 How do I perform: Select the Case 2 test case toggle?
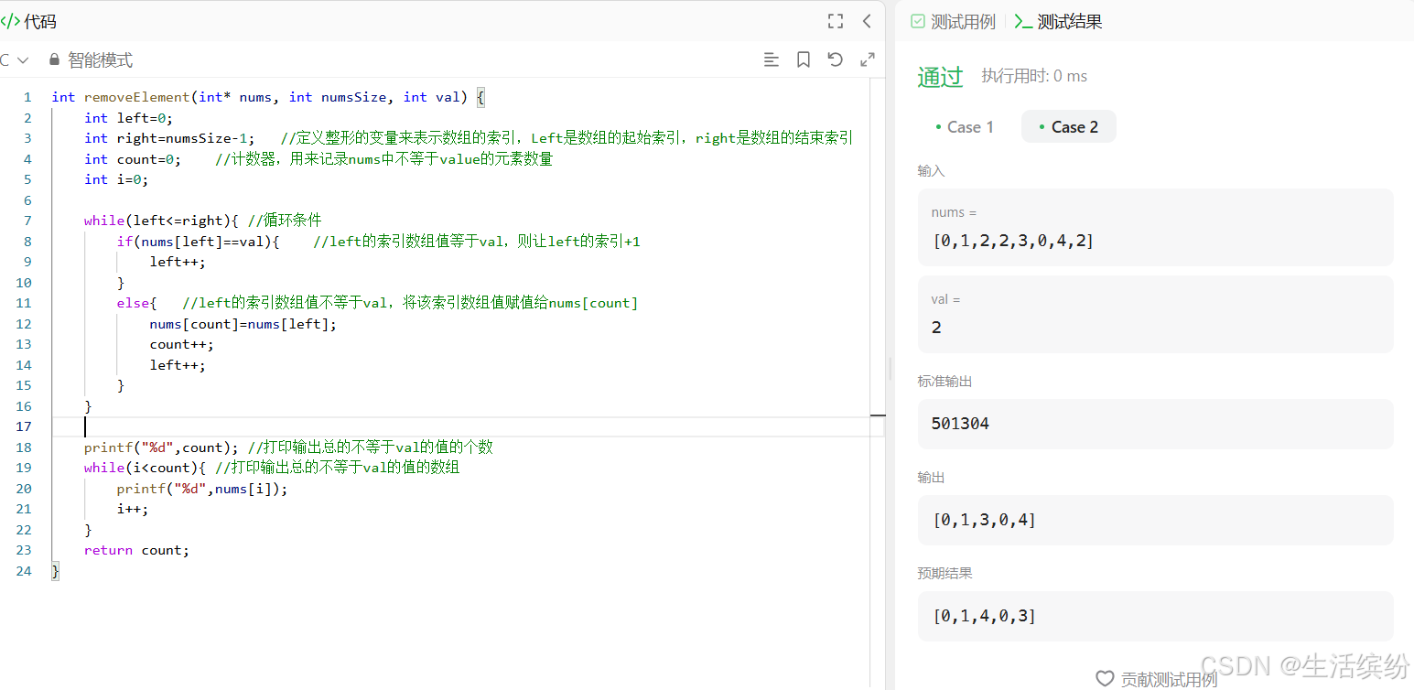(x=1068, y=126)
